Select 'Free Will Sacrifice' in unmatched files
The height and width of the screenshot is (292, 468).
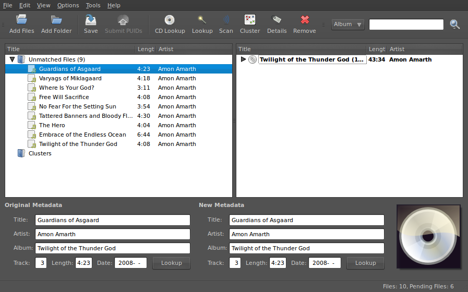tap(118, 97)
